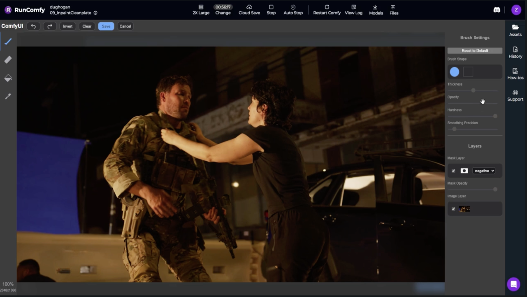Click the Image Layer thumbnail
Screen dimensions: 527x297
[464, 209]
